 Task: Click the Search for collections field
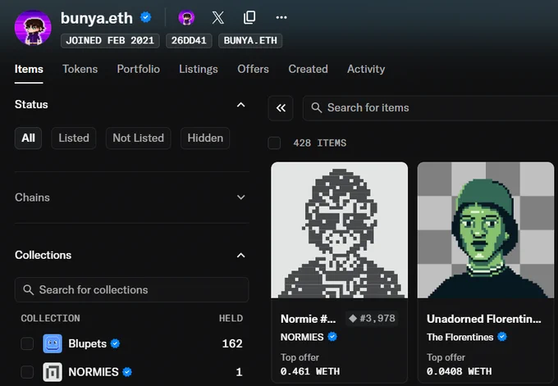coord(131,289)
